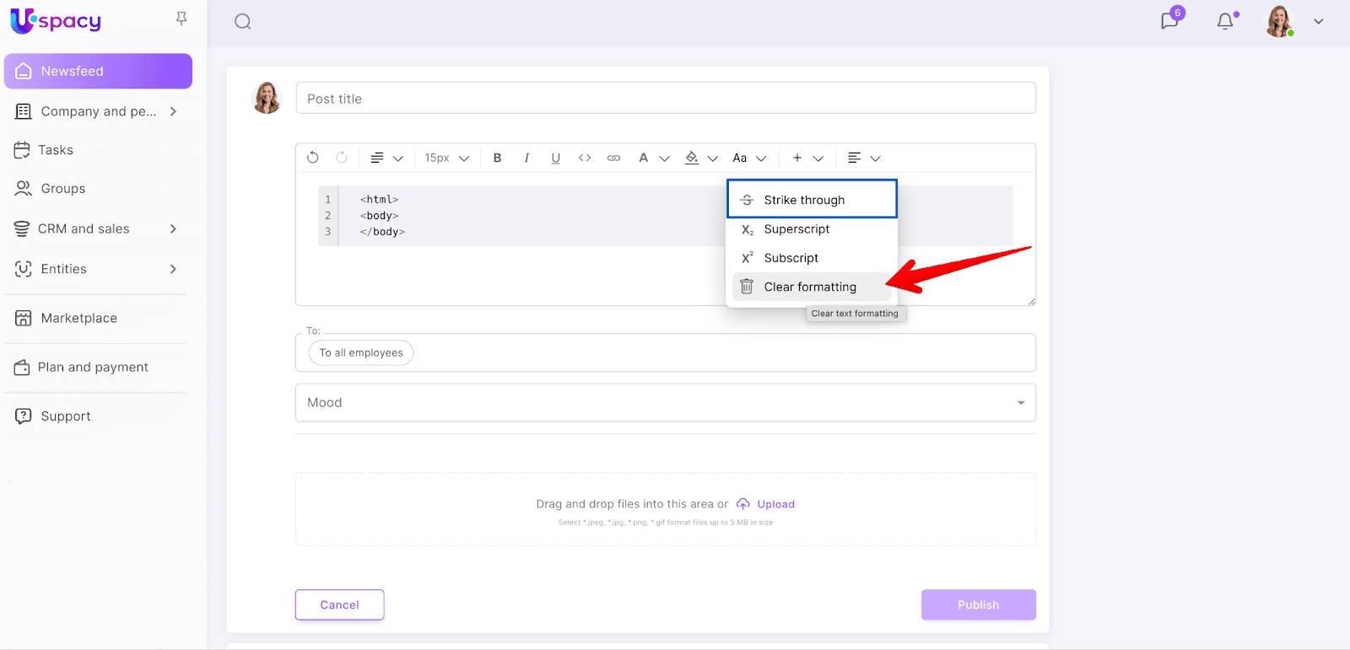The height and width of the screenshot is (650, 1350).
Task: Toggle underline text formatting
Action: [555, 158]
